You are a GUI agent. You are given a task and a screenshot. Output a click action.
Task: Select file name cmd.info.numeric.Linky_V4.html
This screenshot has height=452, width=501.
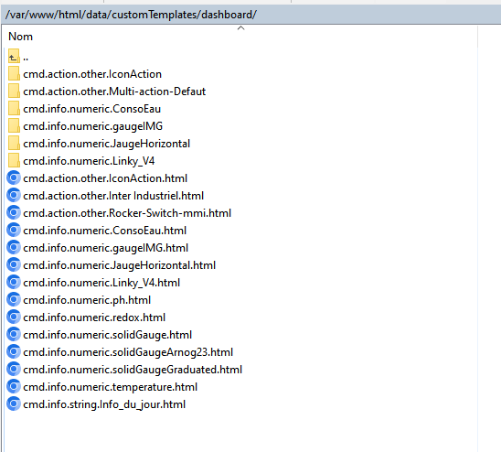click(101, 283)
